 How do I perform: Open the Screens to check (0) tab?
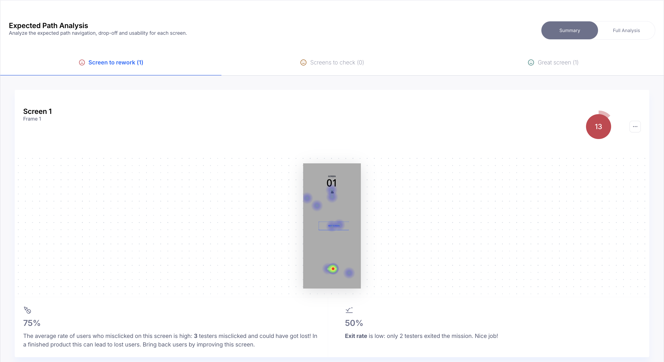coord(337,63)
